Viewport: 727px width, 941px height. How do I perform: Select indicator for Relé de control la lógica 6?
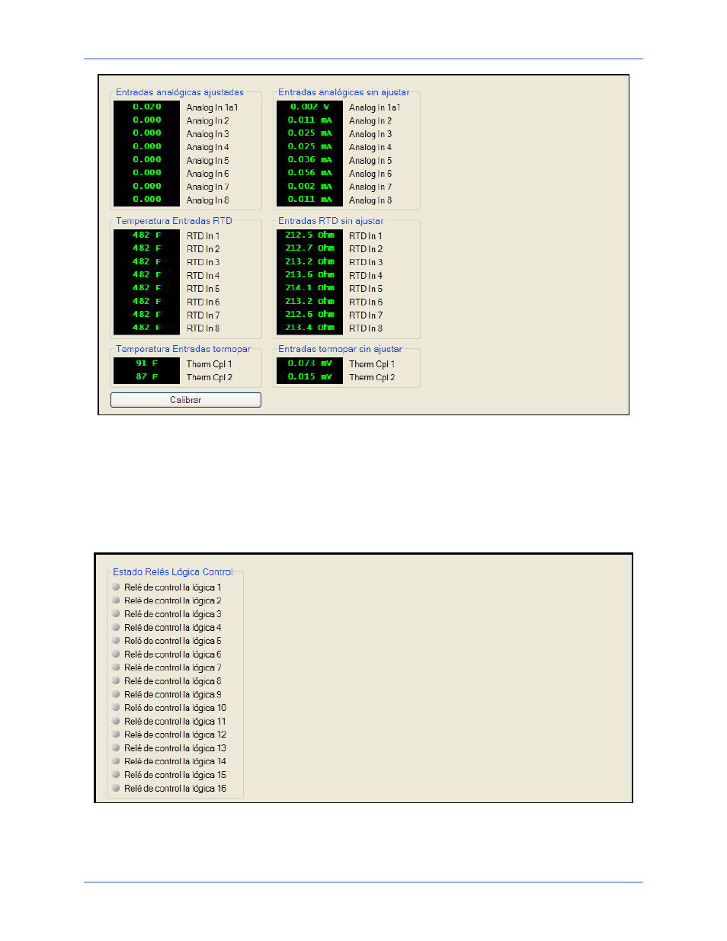[x=116, y=655]
